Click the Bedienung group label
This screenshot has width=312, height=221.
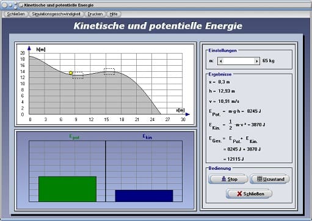click(220, 168)
